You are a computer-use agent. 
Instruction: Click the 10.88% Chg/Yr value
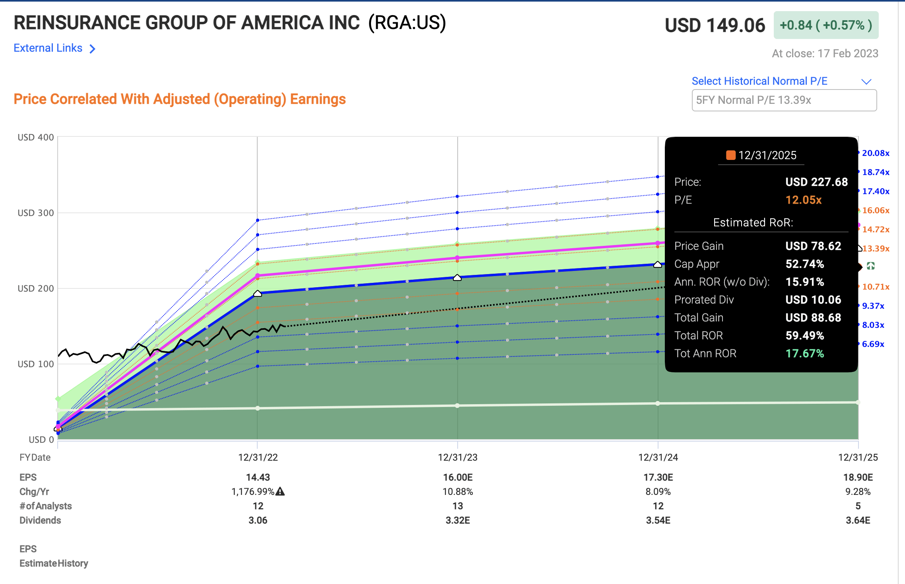click(458, 492)
